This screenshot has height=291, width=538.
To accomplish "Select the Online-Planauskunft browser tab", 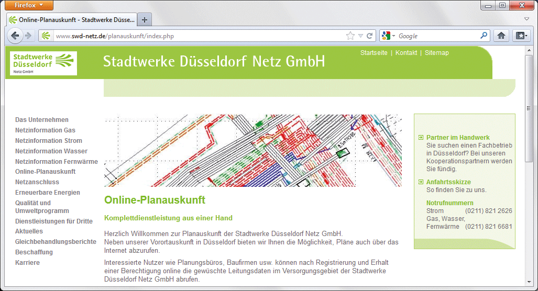I will coord(72,20).
